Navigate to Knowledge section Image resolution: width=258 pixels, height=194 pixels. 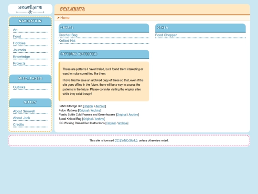pyautogui.click(x=21, y=57)
